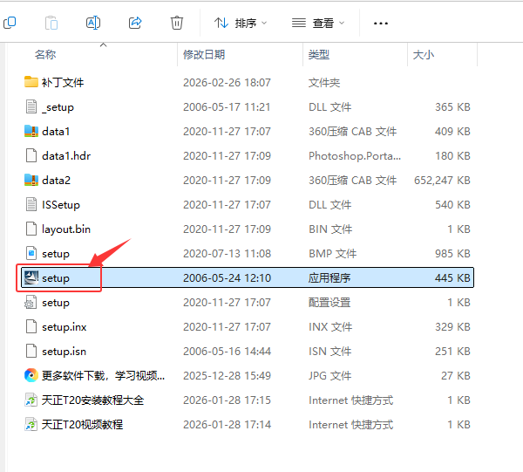Image resolution: width=523 pixels, height=472 pixels.
Task: Open the three-dot more options menu
Action: (381, 24)
